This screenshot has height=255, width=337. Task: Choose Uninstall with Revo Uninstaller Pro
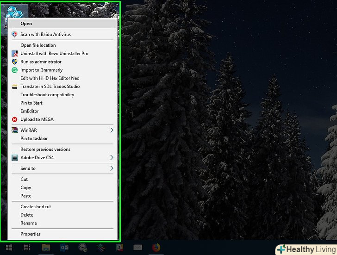click(x=54, y=54)
